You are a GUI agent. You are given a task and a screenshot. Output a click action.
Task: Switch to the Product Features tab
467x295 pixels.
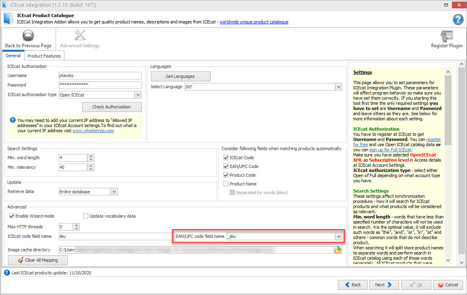44,56
